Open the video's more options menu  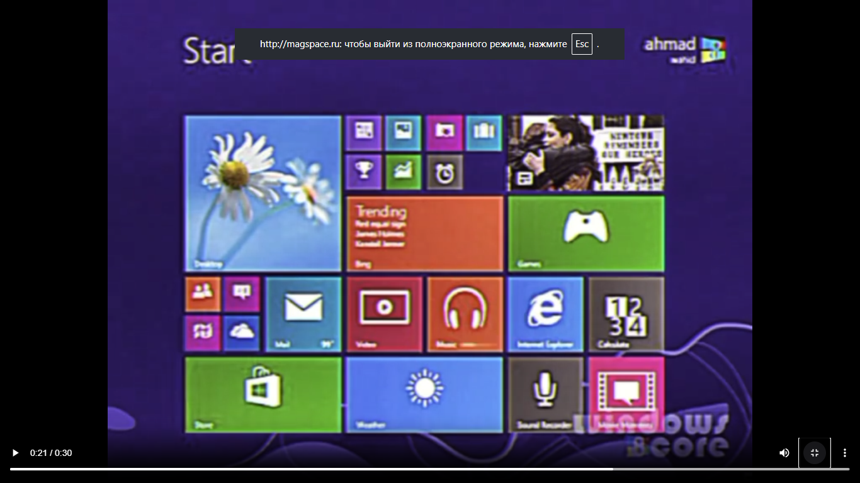(x=845, y=453)
